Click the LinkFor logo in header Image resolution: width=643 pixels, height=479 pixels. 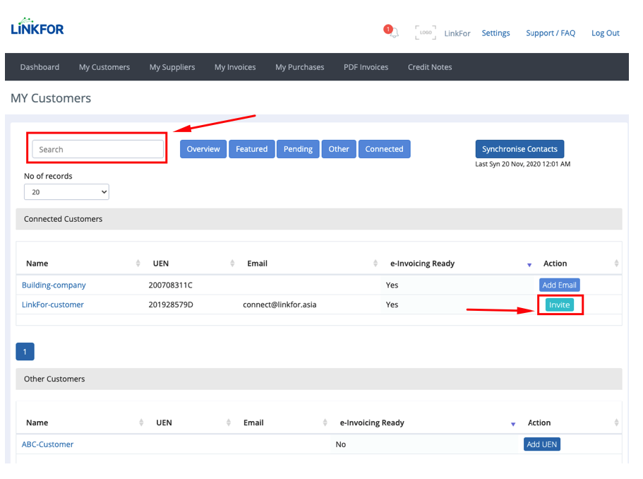coord(37,27)
